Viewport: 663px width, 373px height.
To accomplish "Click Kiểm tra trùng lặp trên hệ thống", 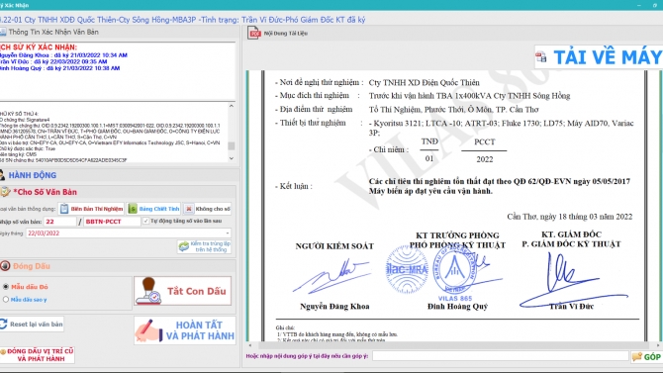I will 205,246.
